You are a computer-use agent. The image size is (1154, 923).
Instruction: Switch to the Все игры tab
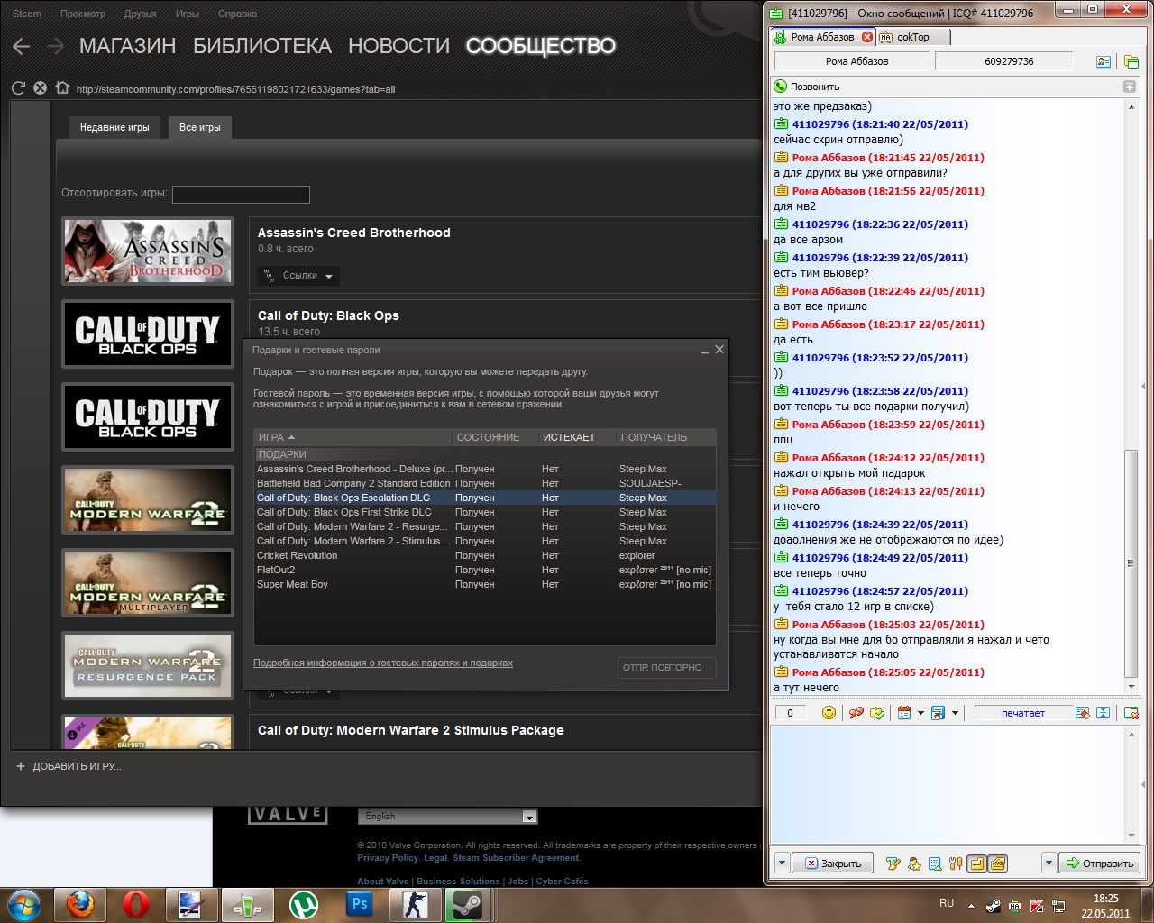click(199, 127)
